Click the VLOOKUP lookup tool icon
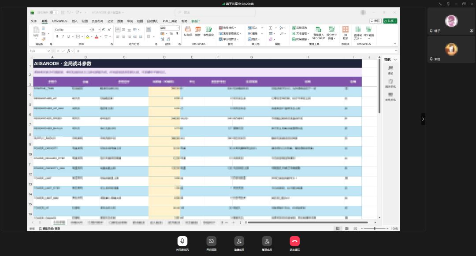This screenshot has width=476, height=256. coord(319,33)
